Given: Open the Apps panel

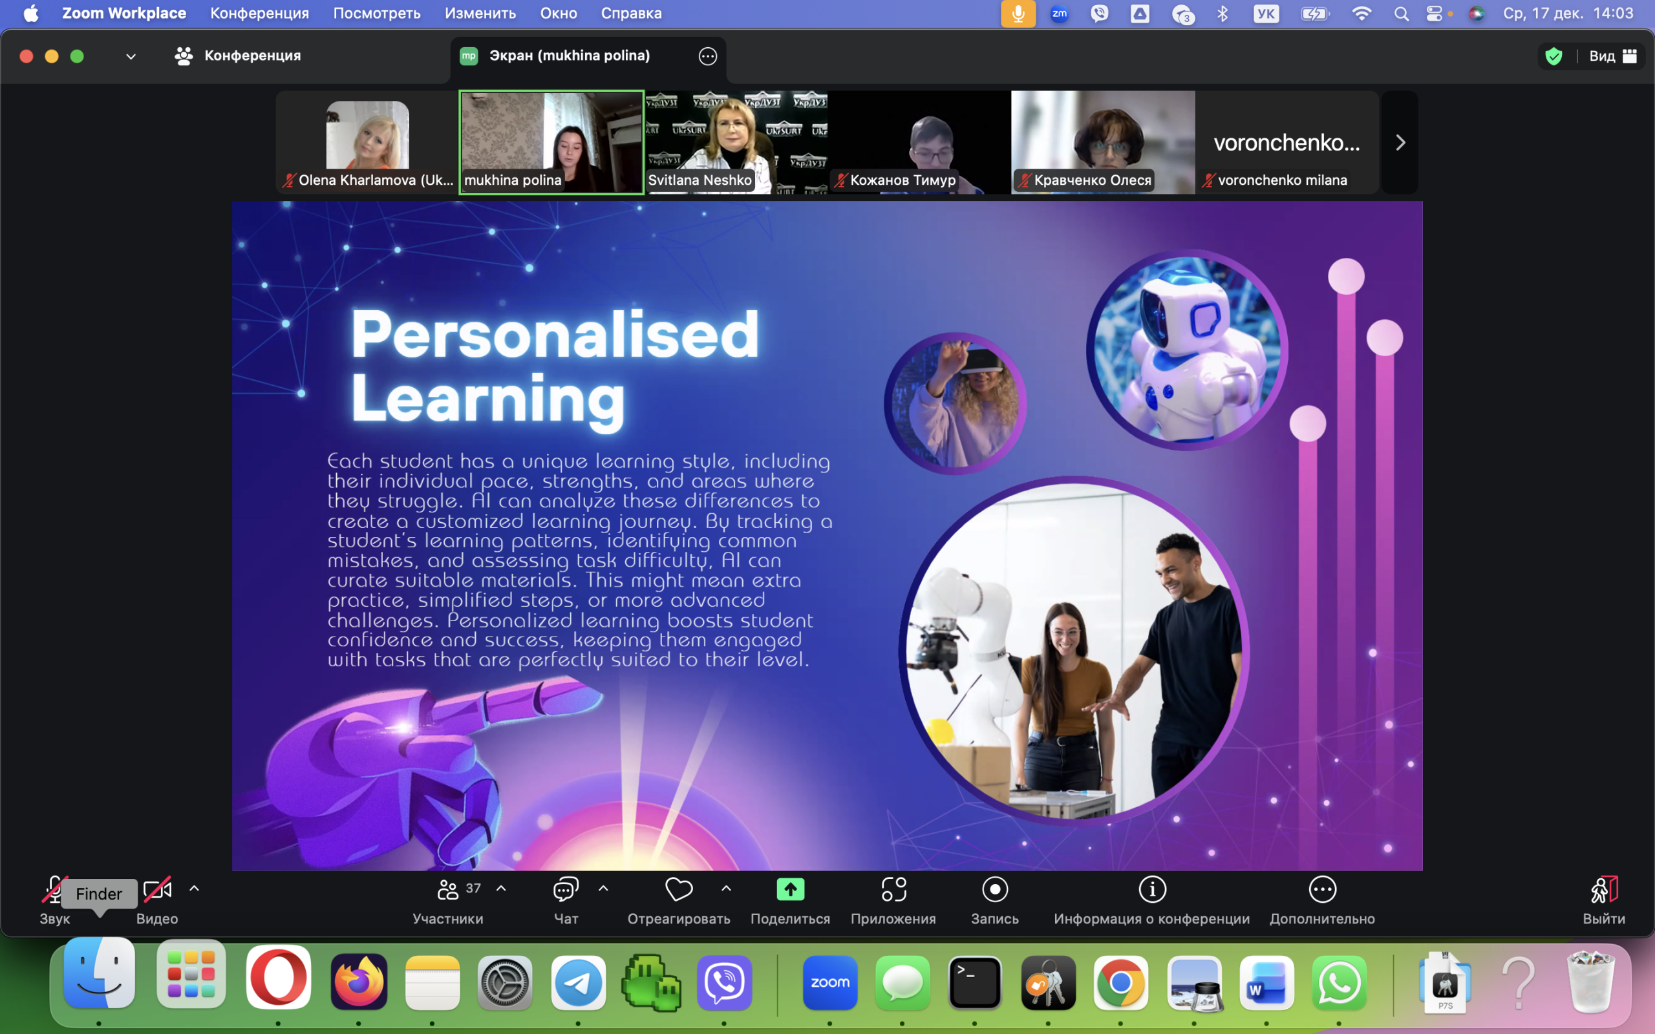Looking at the screenshot, I should tap(893, 890).
